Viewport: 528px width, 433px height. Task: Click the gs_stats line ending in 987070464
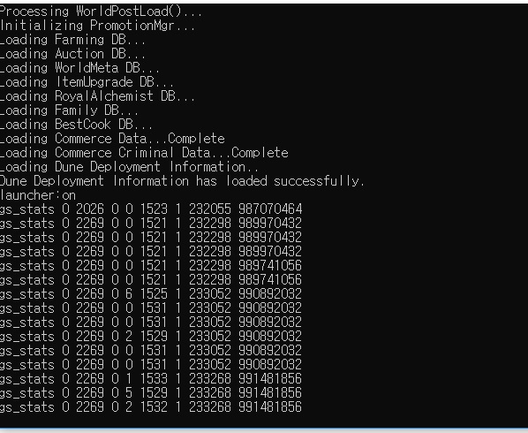point(151,209)
